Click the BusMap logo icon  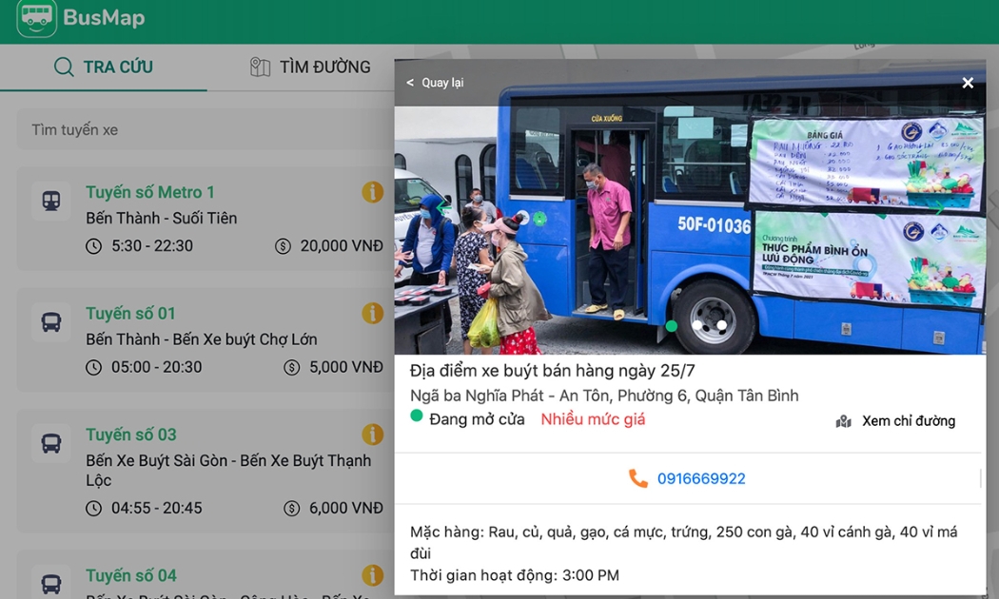37,18
